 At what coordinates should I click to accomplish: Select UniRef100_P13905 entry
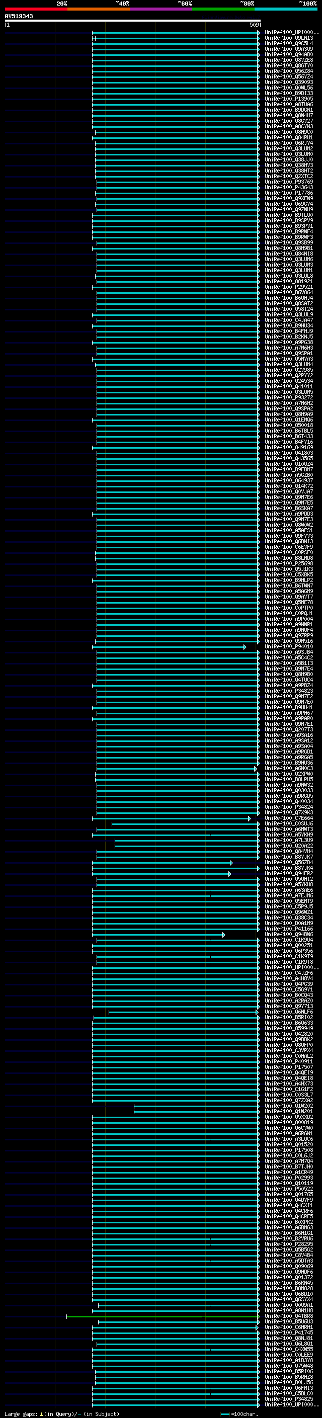click(x=288, y=99)
